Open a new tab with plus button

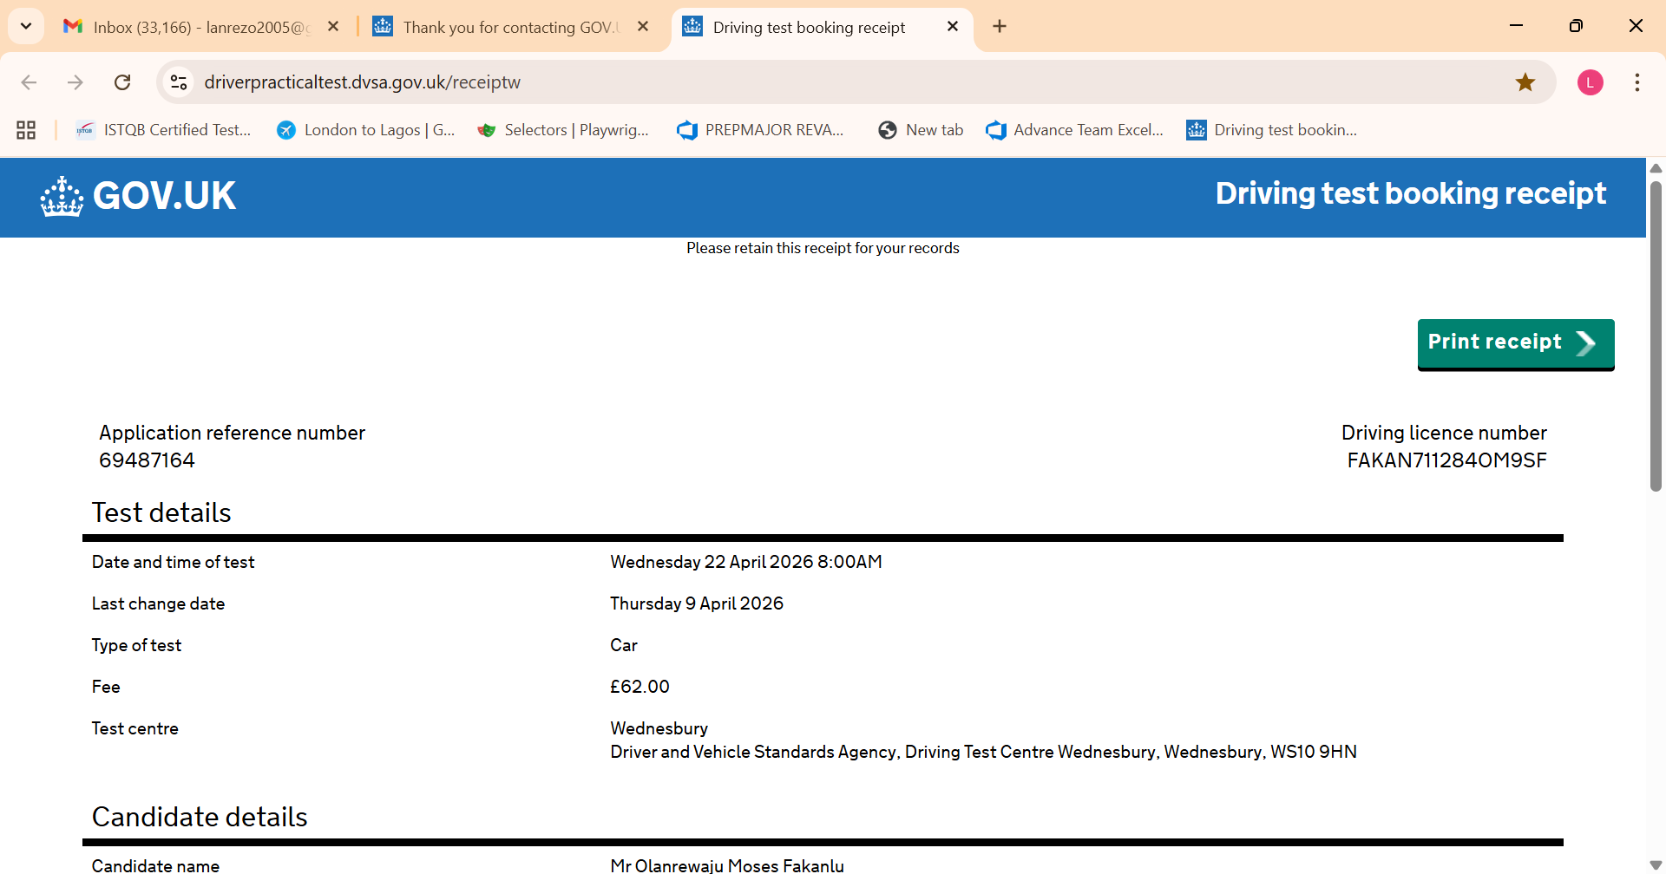point(1000,27)
